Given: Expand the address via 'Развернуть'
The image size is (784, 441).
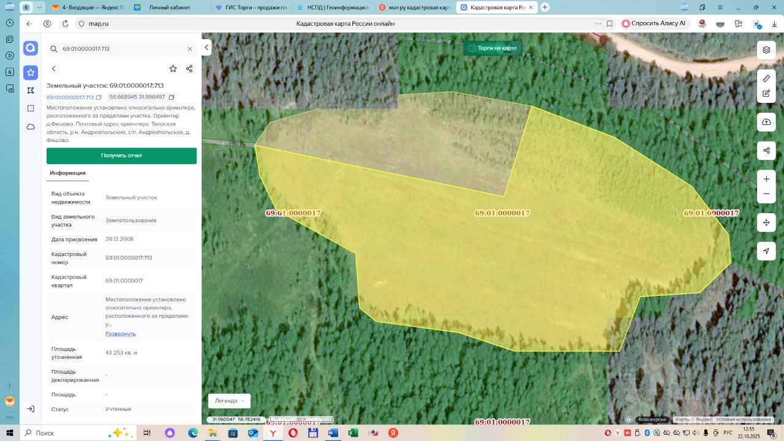Looking at the screenshot, I should (120, 334).
